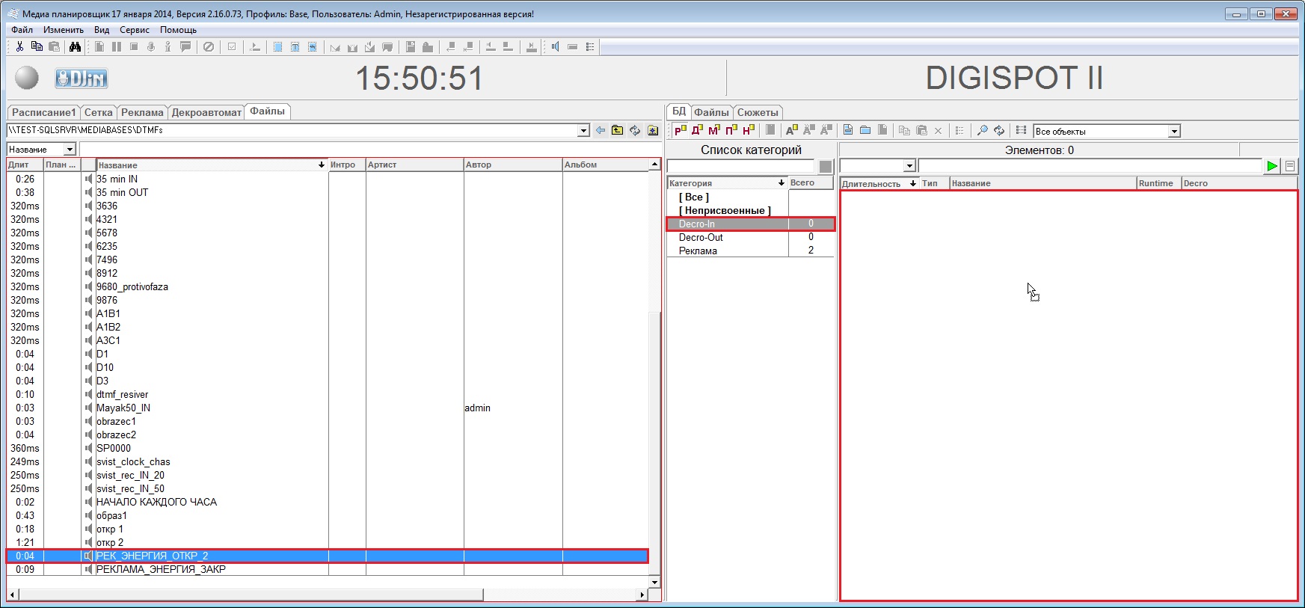Select the file "9680_protivofaza"

(x=132, y=286)
